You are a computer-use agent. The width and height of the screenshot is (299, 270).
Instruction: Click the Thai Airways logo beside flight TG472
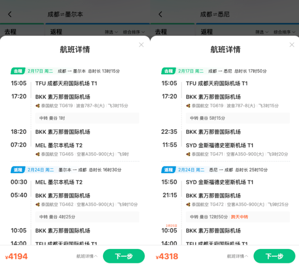[189, 204]
